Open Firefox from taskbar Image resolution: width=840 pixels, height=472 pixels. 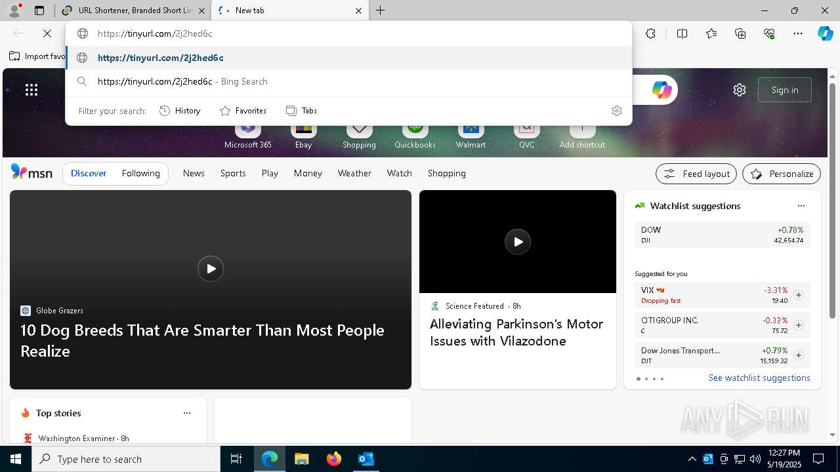click(334, 459)
